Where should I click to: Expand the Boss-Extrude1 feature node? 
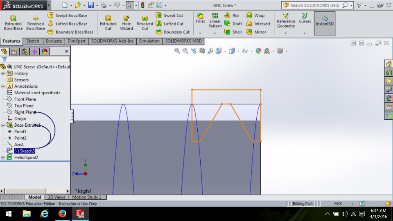click(3, 125)
